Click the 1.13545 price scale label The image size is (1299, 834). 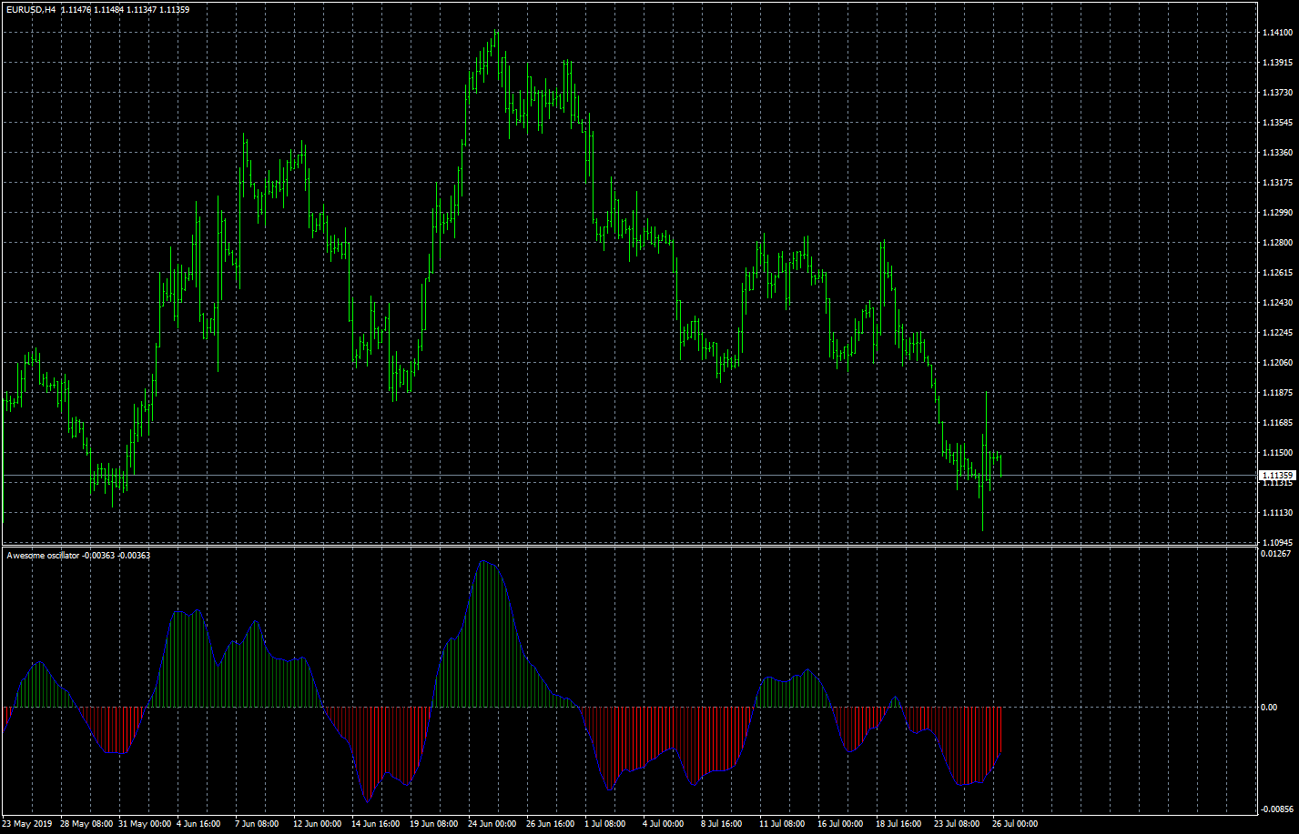(1277, 123)
